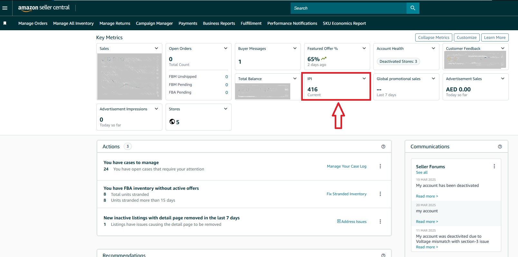Open Campaign Manager menu item
This screenshot has width=518, height=257.
point(154,23)
